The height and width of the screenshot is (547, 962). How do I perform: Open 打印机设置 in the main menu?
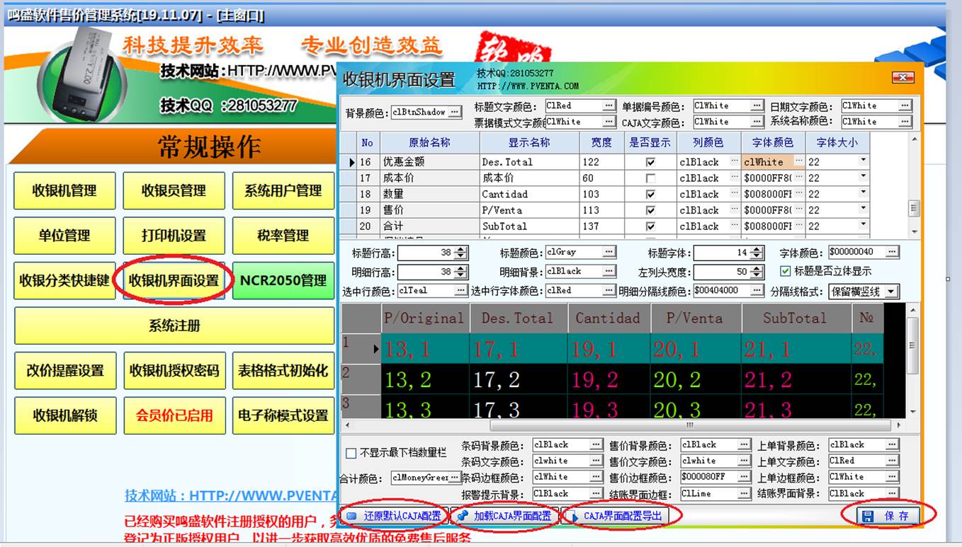click(174, 236)
